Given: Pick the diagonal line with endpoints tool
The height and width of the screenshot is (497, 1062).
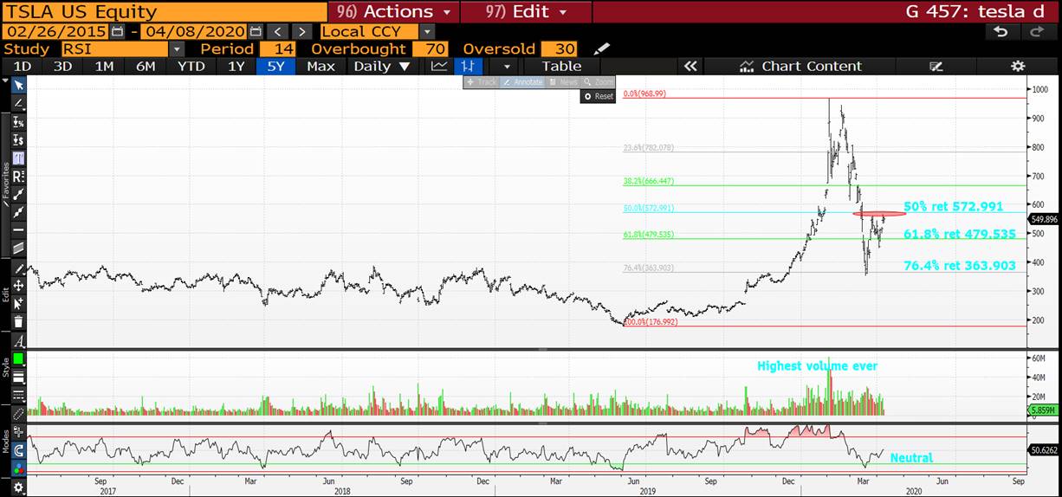Looking at the screenshot, I should [x=19, y=194].
